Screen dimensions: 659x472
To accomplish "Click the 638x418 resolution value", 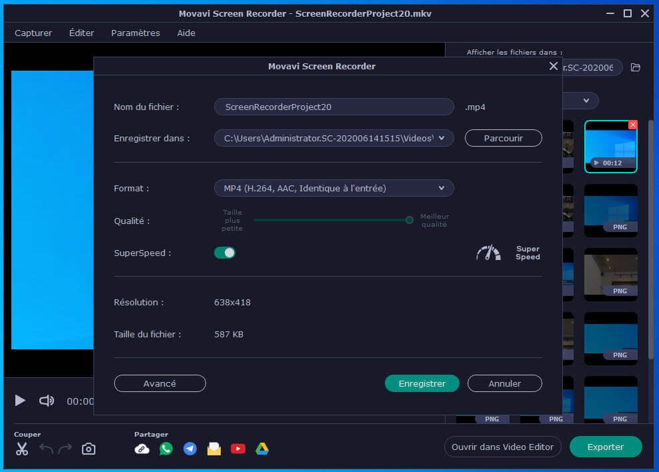I will (232, 303).
